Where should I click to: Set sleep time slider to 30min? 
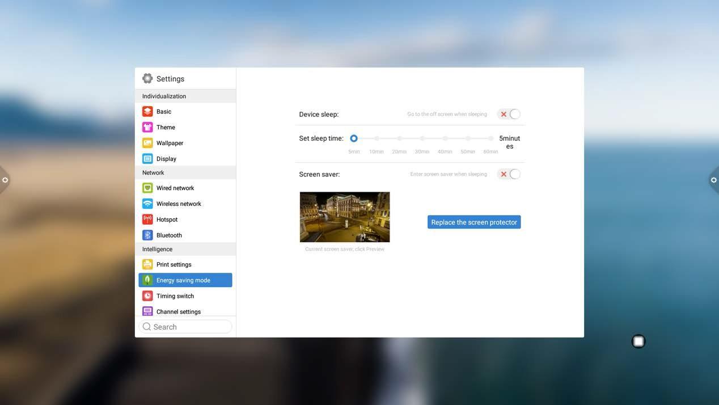[x=422, y=138]
